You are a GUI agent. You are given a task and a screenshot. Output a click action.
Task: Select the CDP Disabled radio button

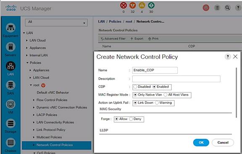tap(135, 87)
